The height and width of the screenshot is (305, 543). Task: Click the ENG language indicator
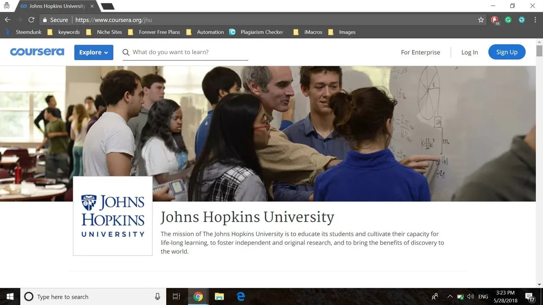click(483, 297)
